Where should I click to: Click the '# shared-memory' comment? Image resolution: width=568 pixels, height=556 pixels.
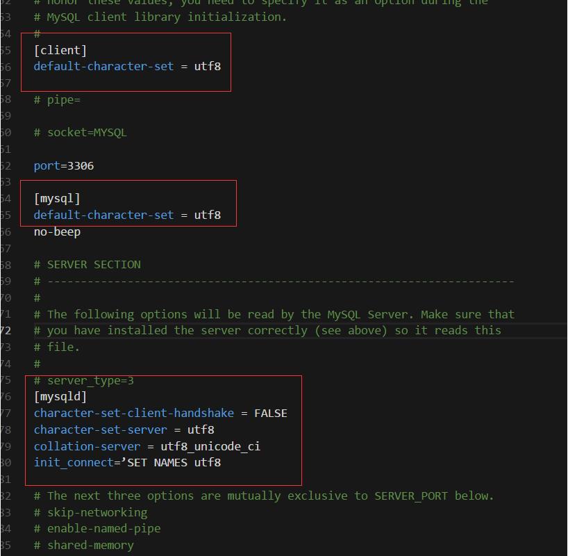(x=83, y=546)
